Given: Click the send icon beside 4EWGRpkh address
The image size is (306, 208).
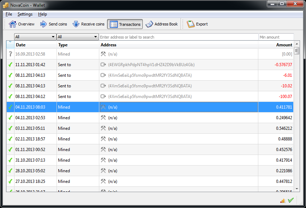Looking at the screenshot, I should (x=103, y=64).
